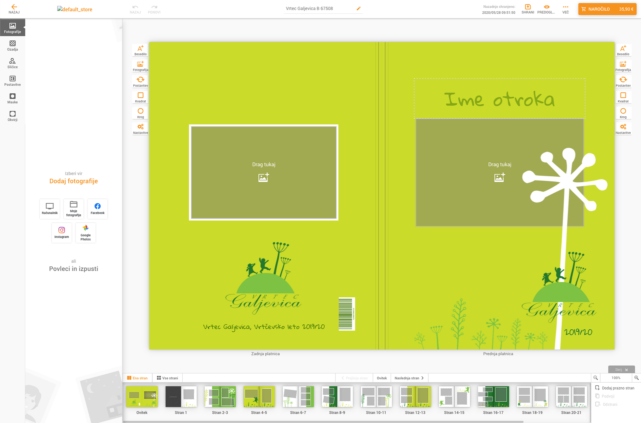Click the left Kvadrat square tool
Image resolution: width=641 pixels, height=423 pixels.
(140, 97)
